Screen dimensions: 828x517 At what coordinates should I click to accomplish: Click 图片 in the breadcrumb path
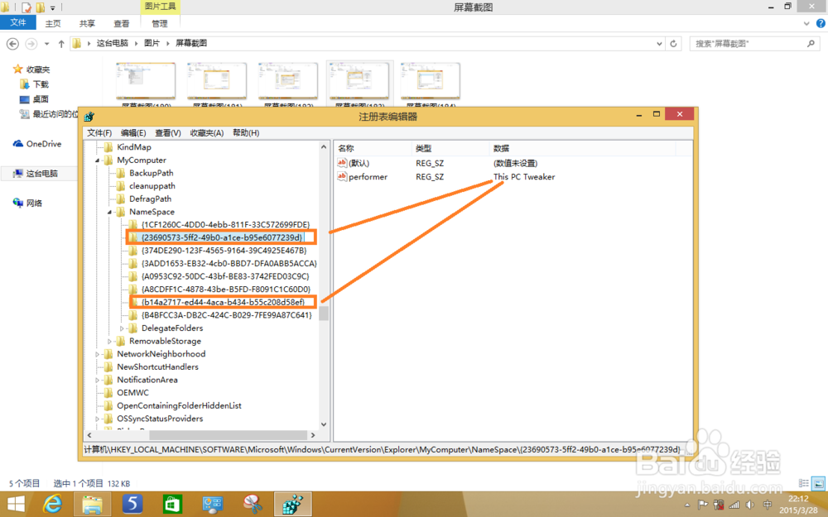153,43
